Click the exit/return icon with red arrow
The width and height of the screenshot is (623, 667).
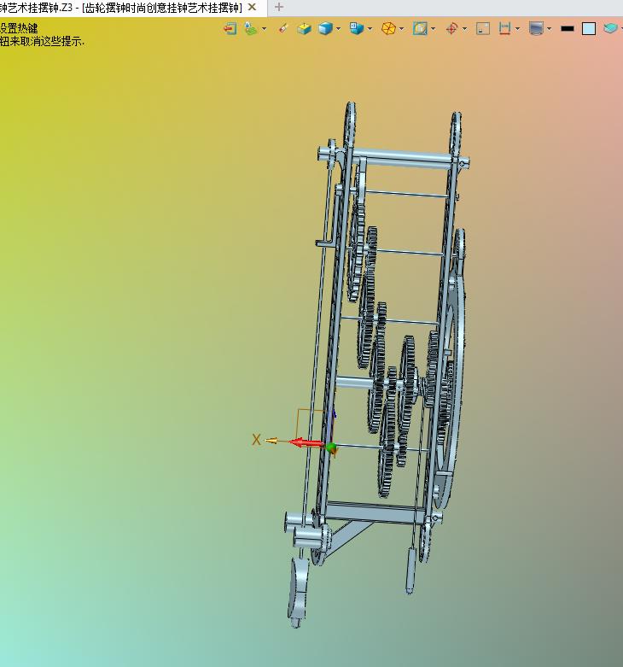(230, 28)
